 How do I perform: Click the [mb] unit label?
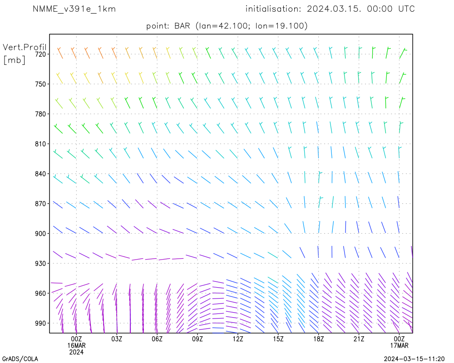pyautogui.click(x=15, y=60)
